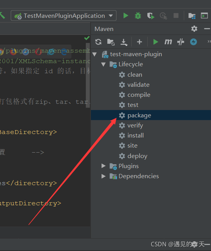Toggle Skip Tests mode lightning icon
This screenshot has width=211, height=251.
coord(194,42)
